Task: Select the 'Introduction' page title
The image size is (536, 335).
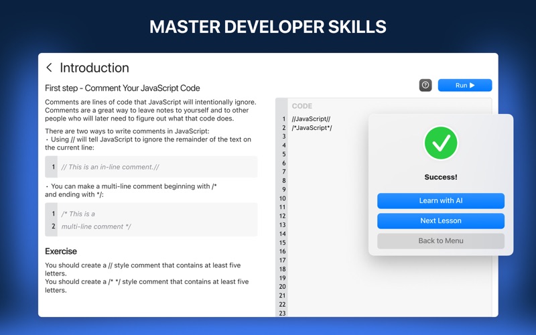Action: (94, 68)
